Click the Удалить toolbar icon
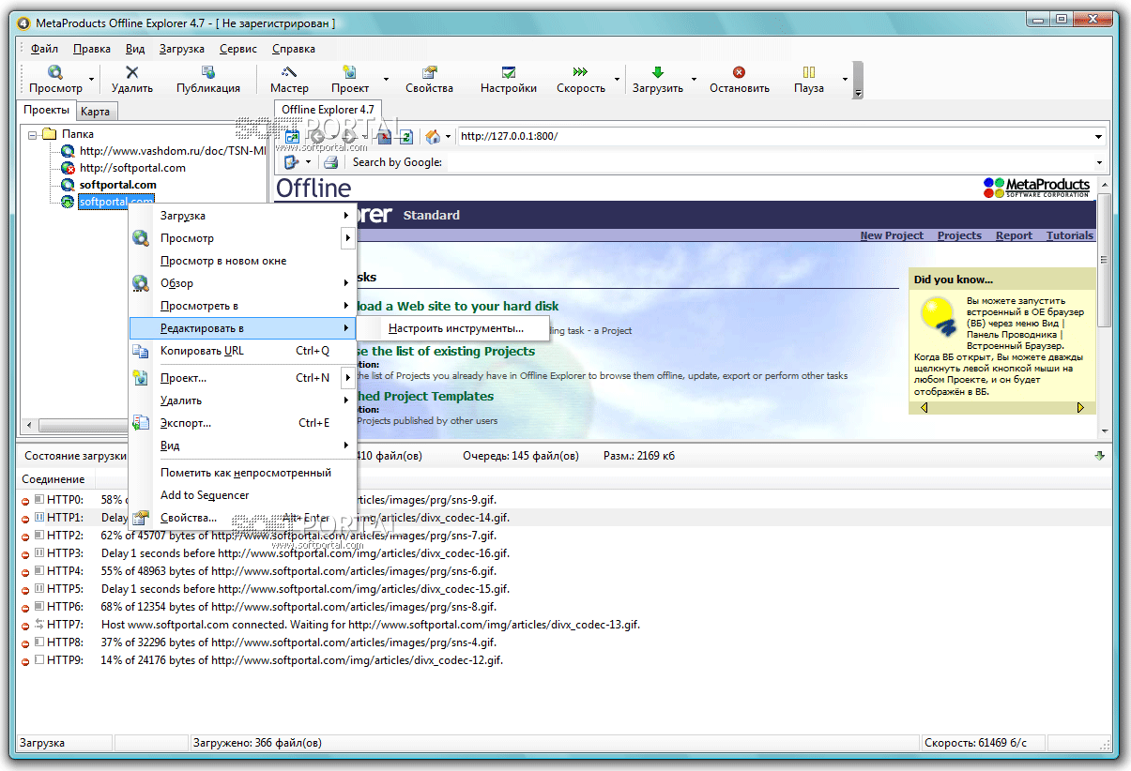The height and width of the screenshot is (771, 1131). 132,72
